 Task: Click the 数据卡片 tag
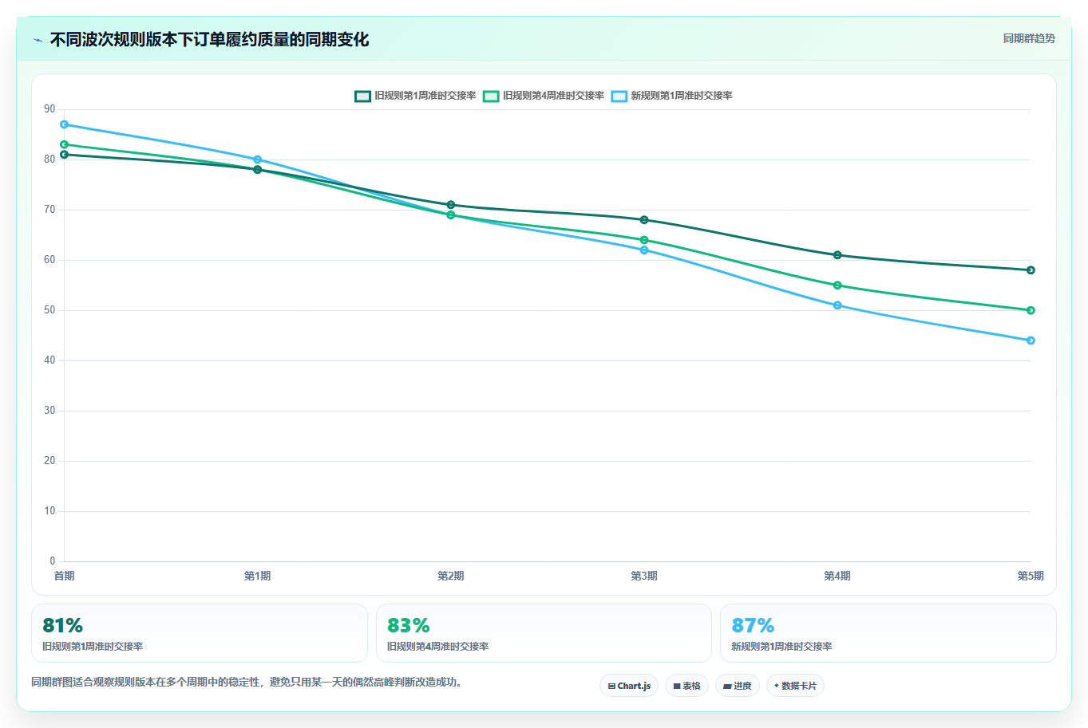(x=795, y=686)
